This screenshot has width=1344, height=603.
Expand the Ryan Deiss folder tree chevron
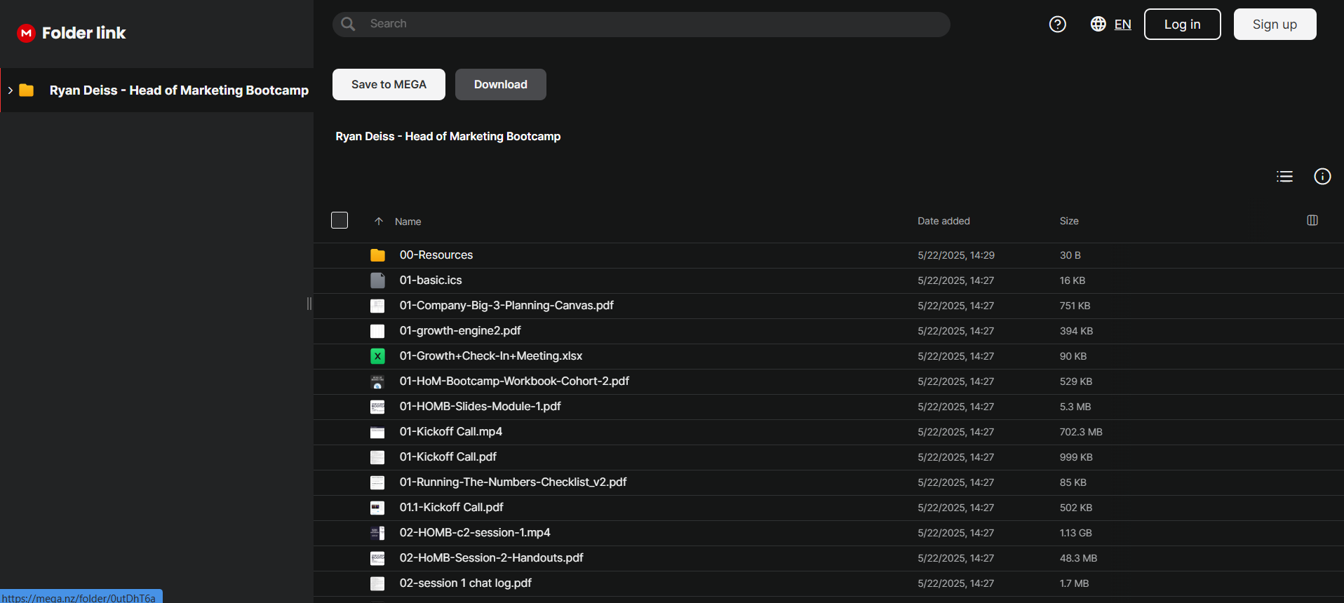pyautogui.click(x=11, y=90)
